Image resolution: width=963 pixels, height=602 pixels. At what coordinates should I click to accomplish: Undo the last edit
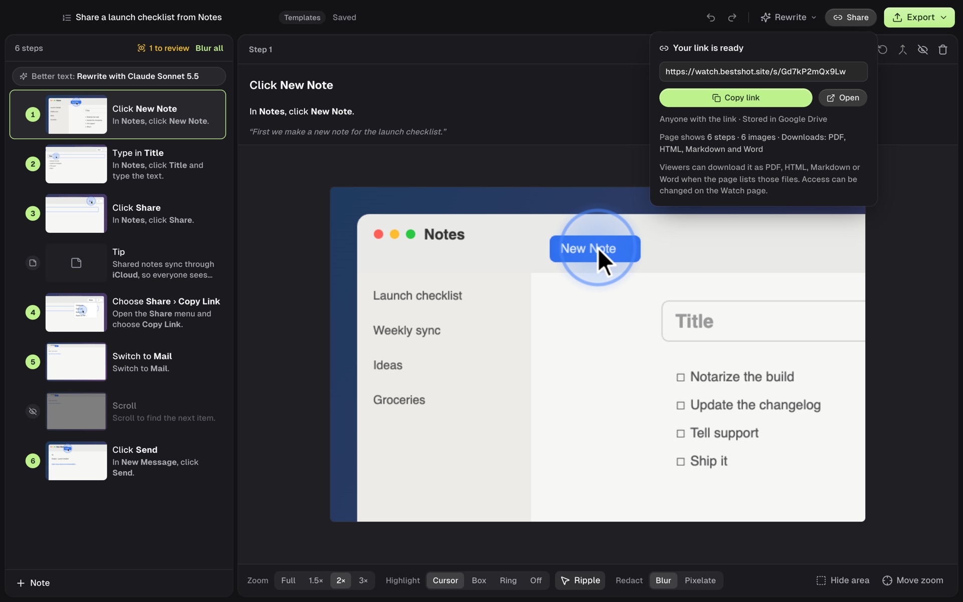click(x=711, y=18)
